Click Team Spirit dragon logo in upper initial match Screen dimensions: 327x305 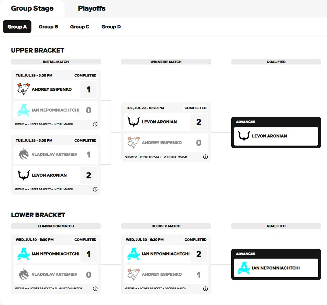coord(23,154)
